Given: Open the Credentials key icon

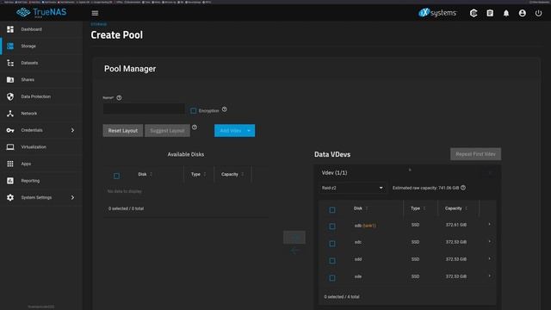Looking at the screenshot, I should click(10, 130).
